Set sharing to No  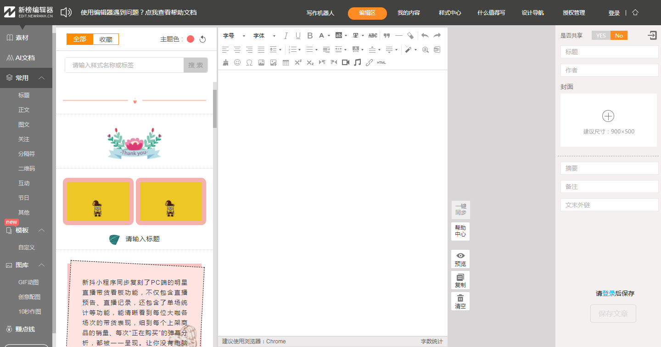(x=619, y=36)
